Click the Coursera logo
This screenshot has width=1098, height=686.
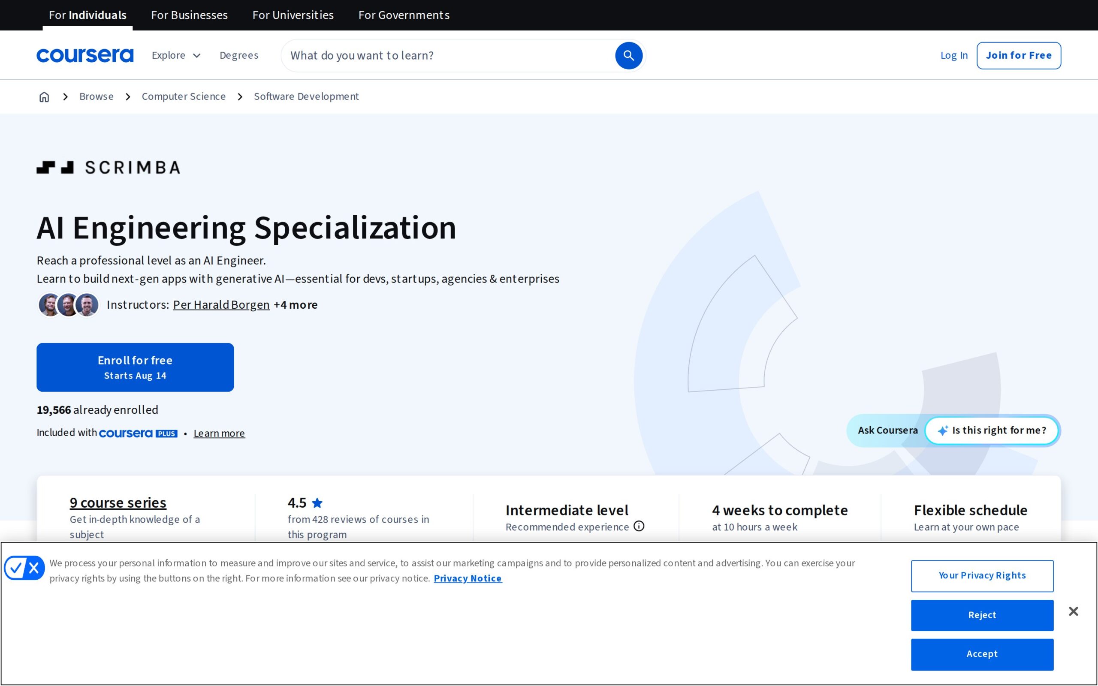tap(85, 55)
